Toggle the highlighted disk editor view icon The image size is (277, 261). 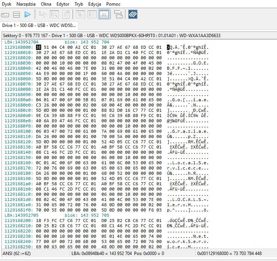104,14
